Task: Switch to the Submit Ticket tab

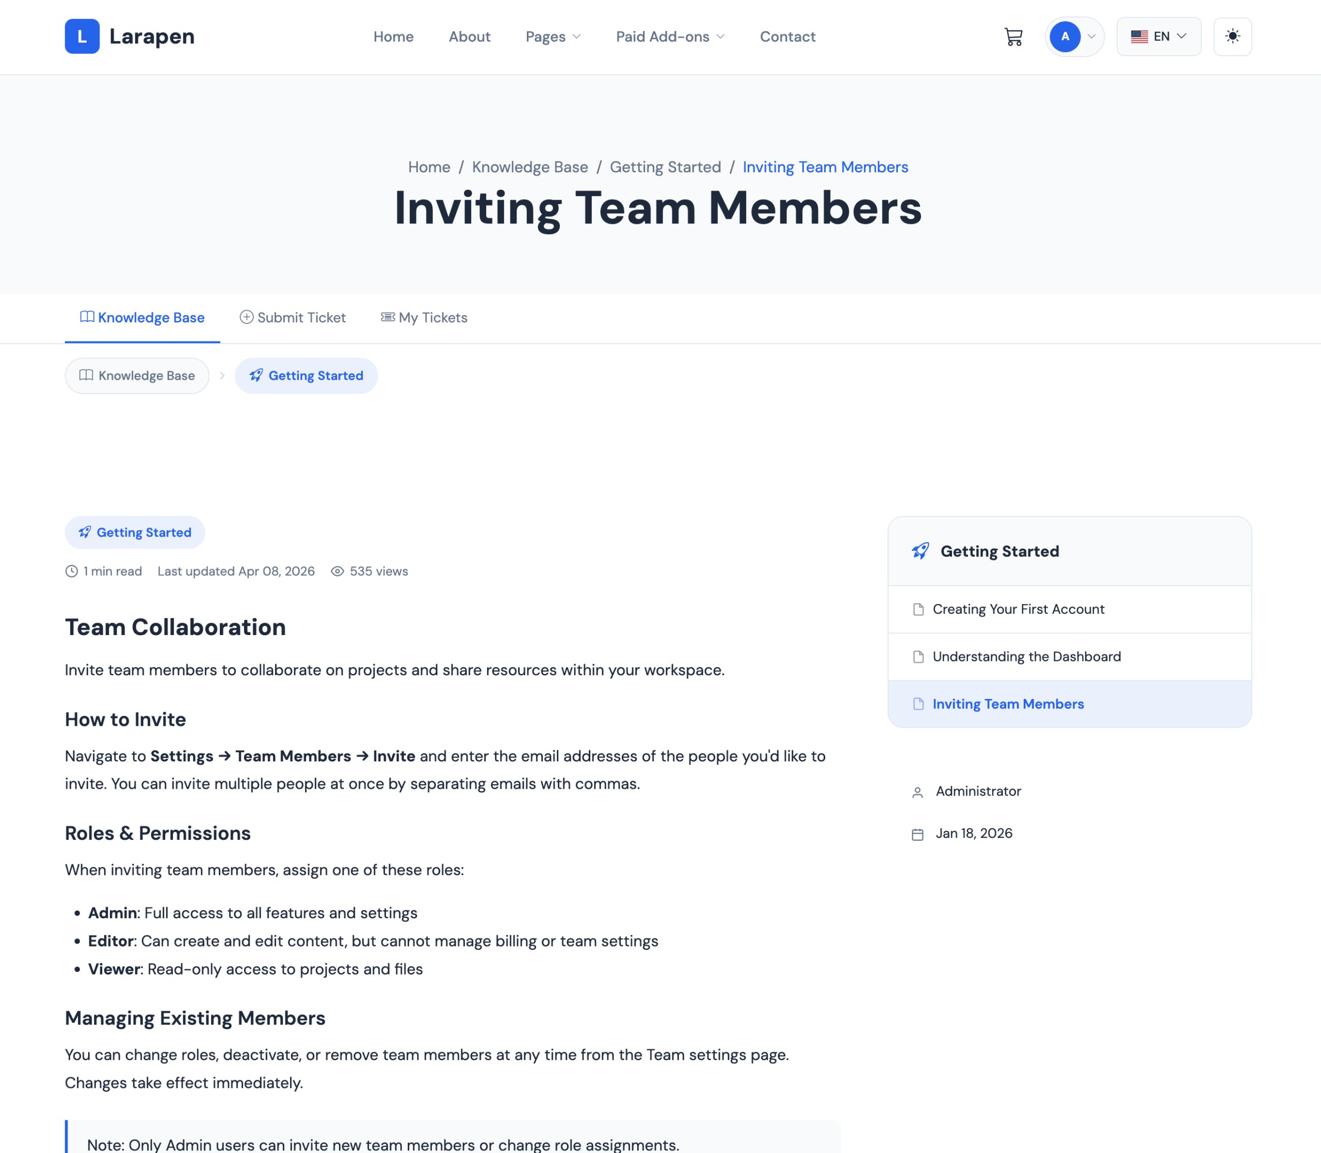Action: [x=293, y=318]
